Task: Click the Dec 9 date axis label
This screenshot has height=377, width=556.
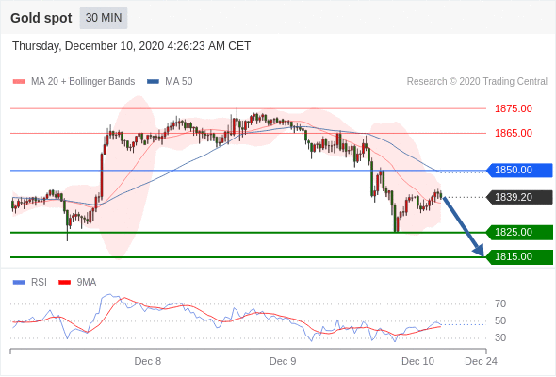Action: click(283, 361)
